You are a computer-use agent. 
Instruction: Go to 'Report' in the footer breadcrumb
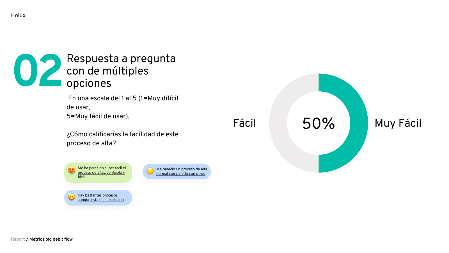(x=18, y=239)
